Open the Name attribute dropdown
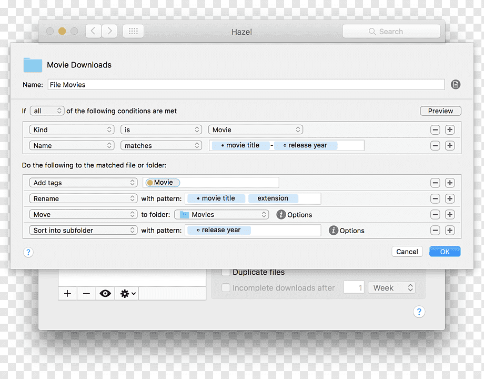484x379 pixels. point(72,145)
